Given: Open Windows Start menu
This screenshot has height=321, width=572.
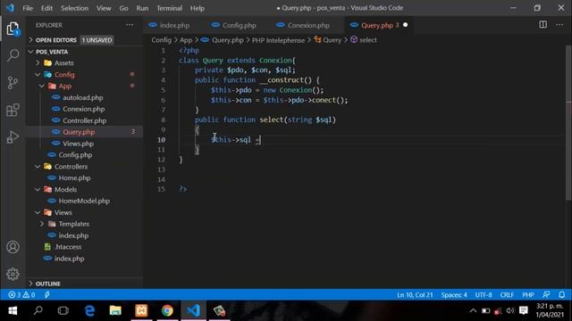Looking at the screenshot, I should click(13, 311).
